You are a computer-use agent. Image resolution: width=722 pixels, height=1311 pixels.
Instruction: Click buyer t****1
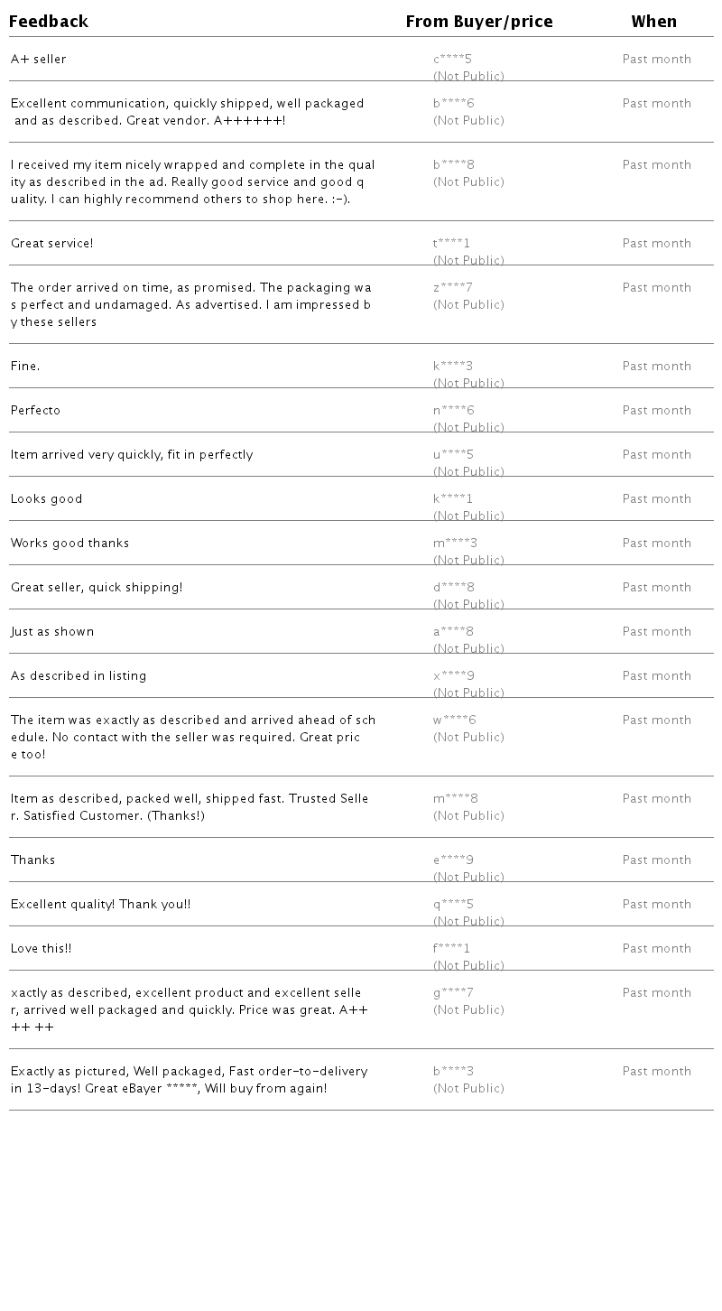(x=451, y=244)
